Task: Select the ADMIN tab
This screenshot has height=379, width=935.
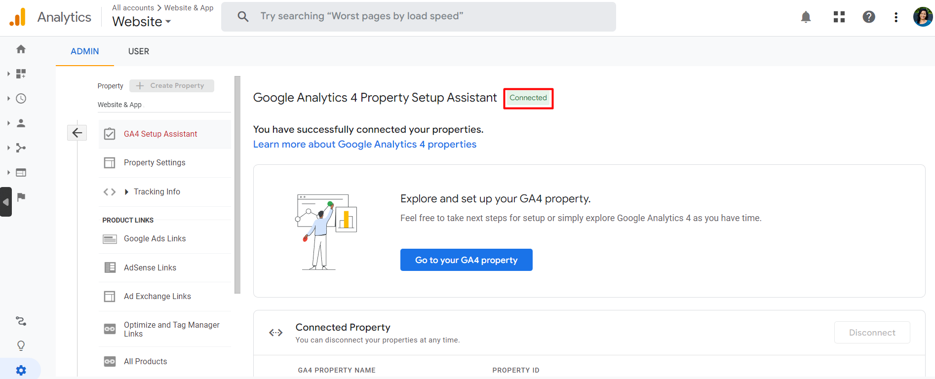Action: tap(85, 51)
